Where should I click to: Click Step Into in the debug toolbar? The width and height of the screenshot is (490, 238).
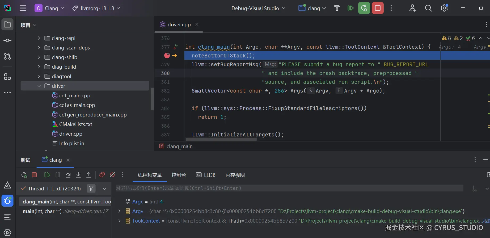click(x=78, y=175)
